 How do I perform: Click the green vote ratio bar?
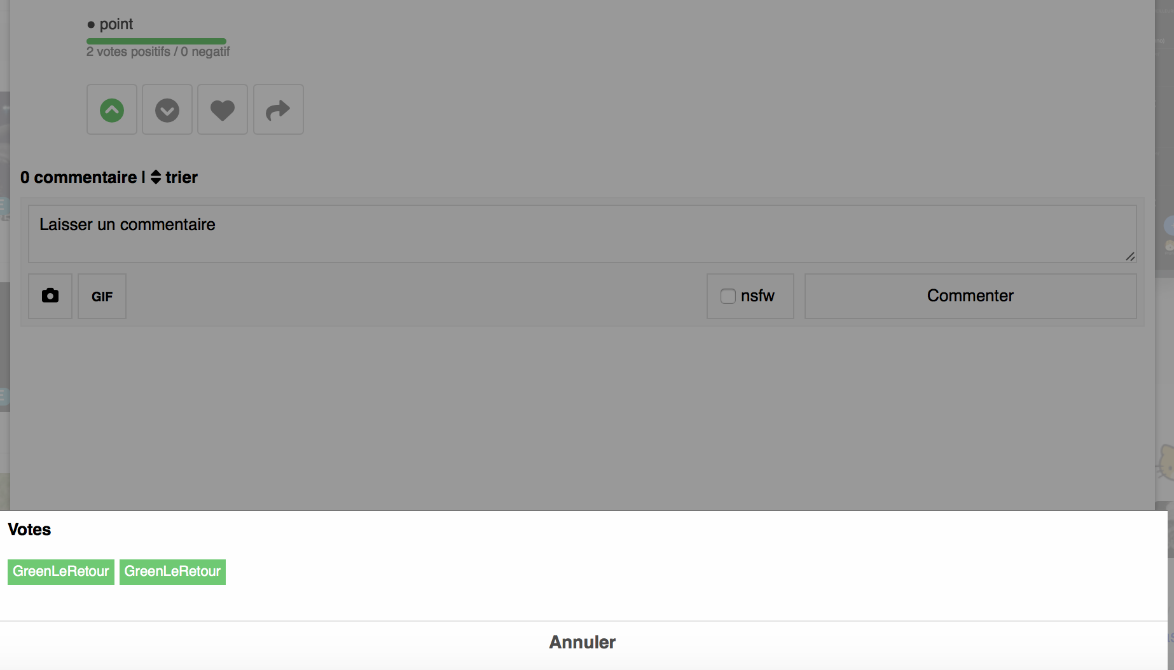156,41
